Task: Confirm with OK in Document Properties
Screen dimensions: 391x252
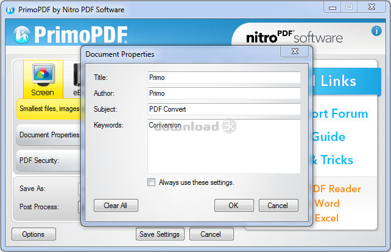Action: pyautogui.click(x=234, y=205)
